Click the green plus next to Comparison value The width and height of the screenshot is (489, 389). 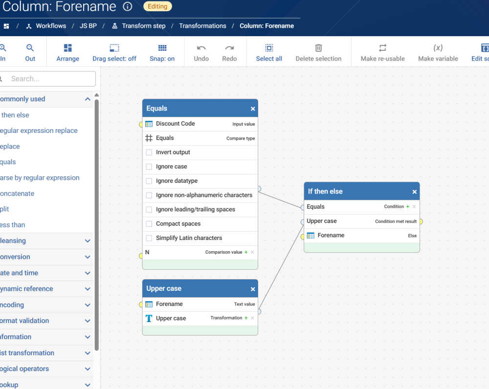pos(246,252)
